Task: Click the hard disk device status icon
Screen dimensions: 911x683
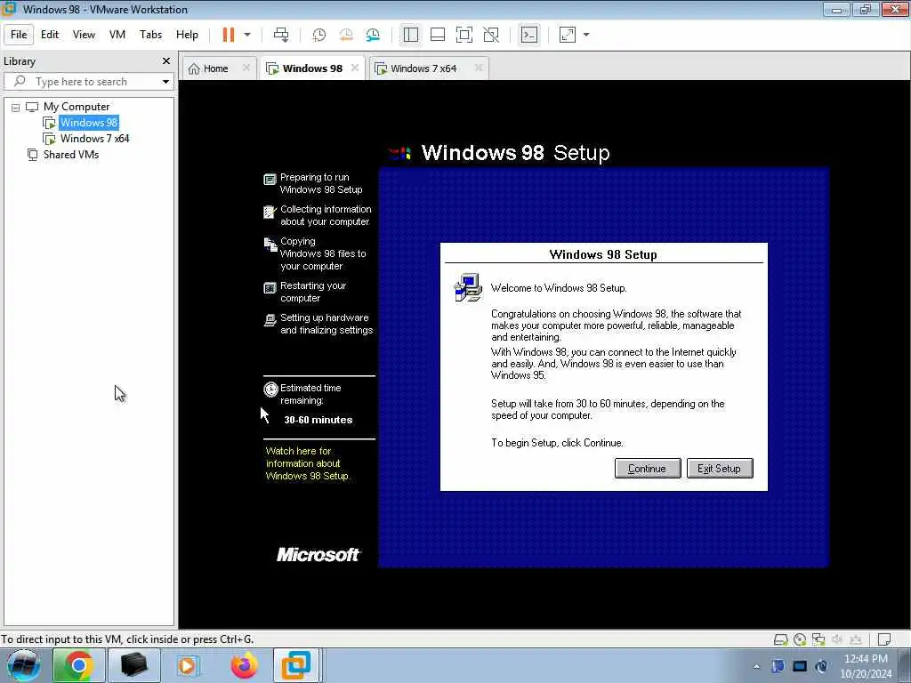Action: 781,639
